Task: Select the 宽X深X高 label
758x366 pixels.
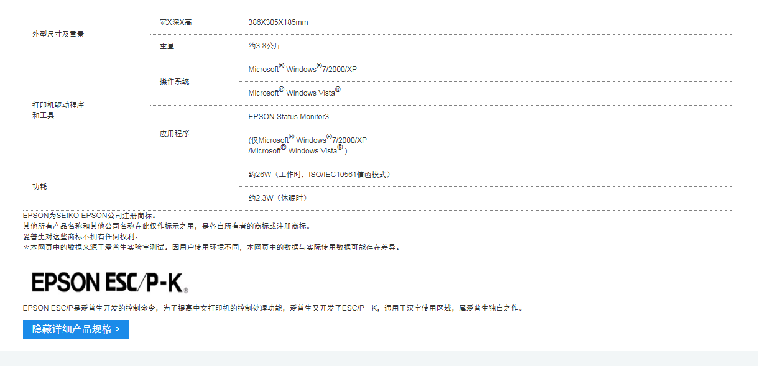Action: 176,22
